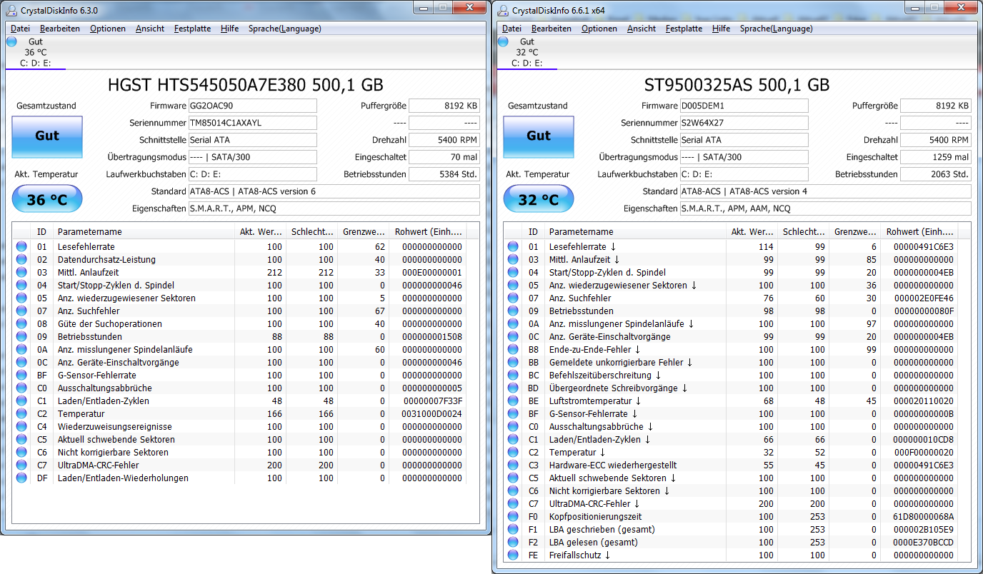Click serial number field TM85014C1AXAYL
Viewport: 983px width, 574px height.
pos(252,123)
